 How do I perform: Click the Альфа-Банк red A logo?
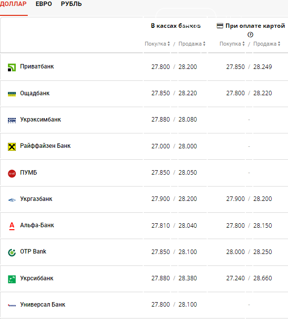pyautogui.click(x=12, y=226)
